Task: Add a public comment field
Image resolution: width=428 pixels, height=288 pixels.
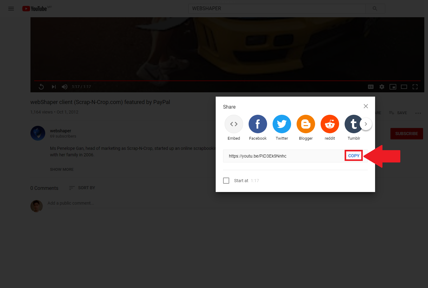Action: point(235,203)
